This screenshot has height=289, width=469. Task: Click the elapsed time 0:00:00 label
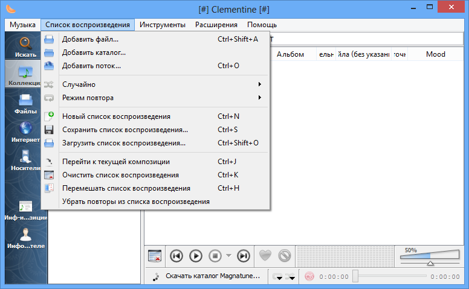(334, 277)
